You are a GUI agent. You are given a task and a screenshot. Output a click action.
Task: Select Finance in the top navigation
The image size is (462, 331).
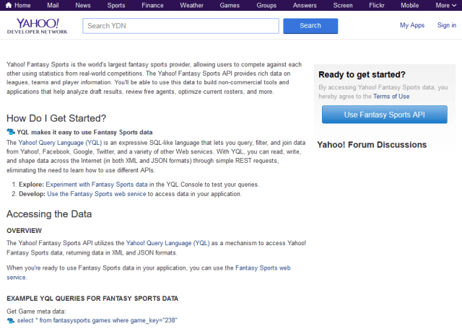152,5
